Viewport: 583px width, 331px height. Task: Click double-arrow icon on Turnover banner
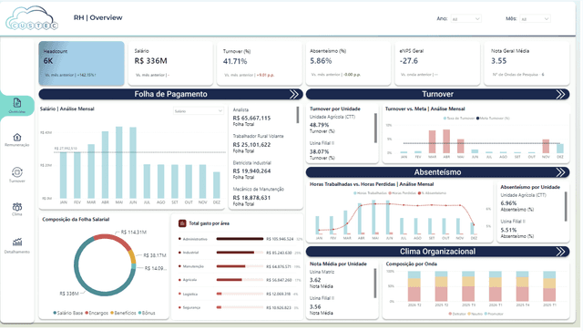561,94
